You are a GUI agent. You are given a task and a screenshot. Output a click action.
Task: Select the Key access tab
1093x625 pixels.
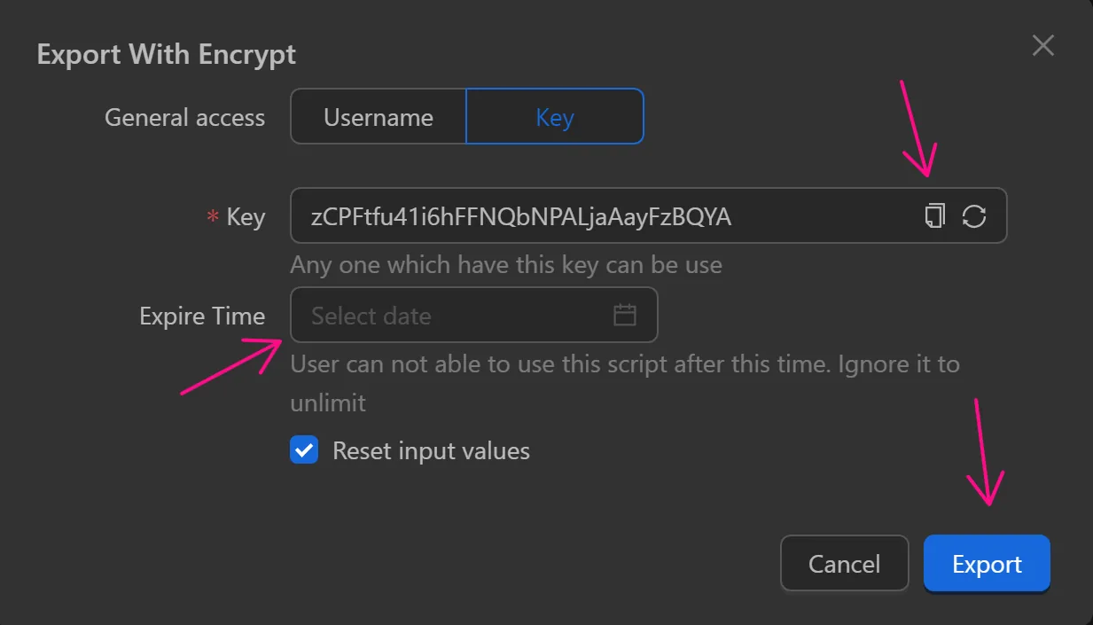click(x=555, y=116)
